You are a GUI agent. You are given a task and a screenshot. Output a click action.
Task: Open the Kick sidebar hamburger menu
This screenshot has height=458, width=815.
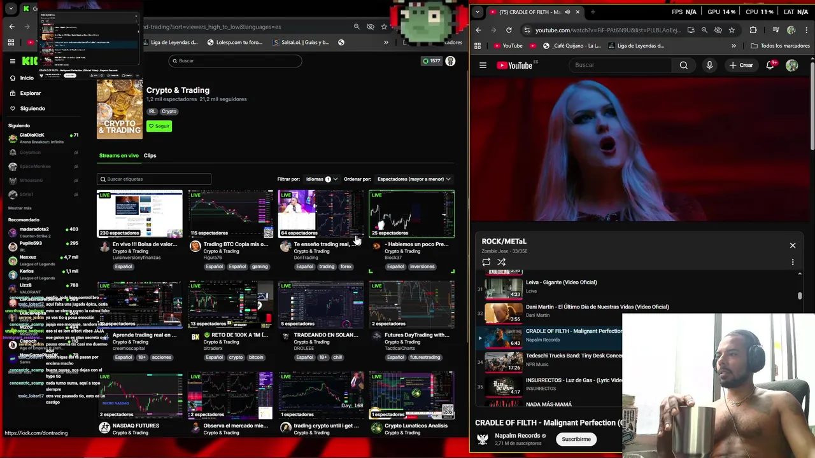12,61
